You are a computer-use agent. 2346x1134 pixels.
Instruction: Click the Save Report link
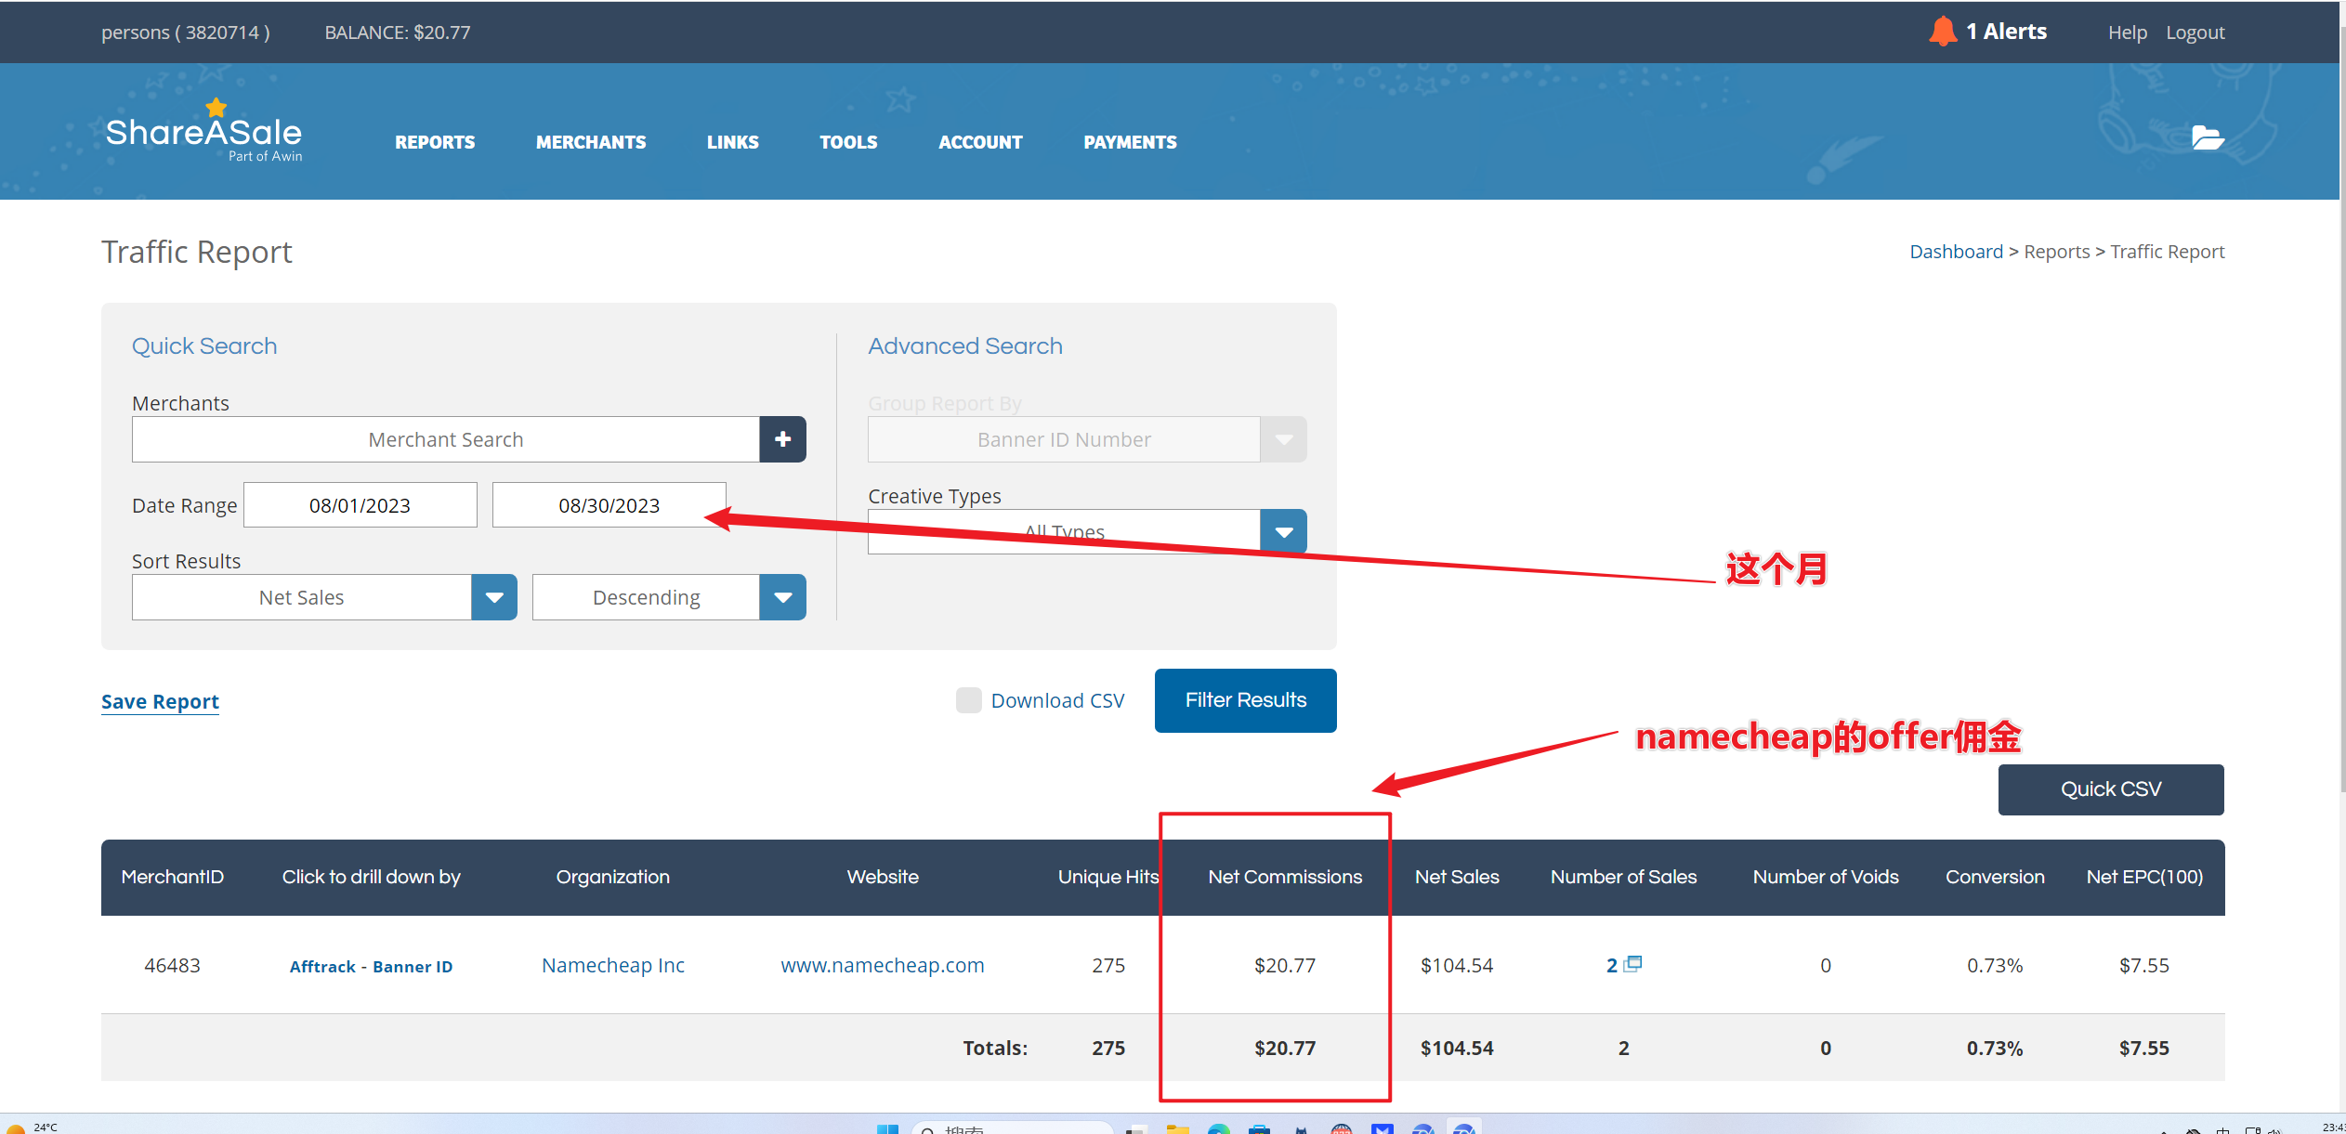coord(160,702)
